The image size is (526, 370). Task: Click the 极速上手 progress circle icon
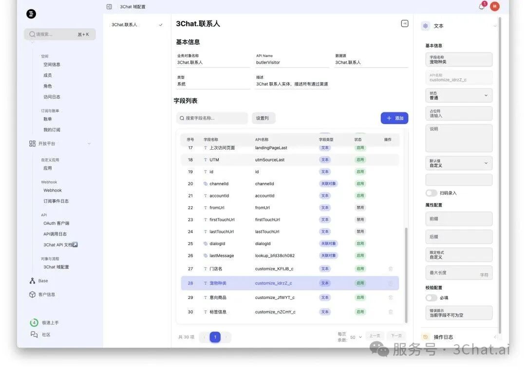[x=34, y=323]
